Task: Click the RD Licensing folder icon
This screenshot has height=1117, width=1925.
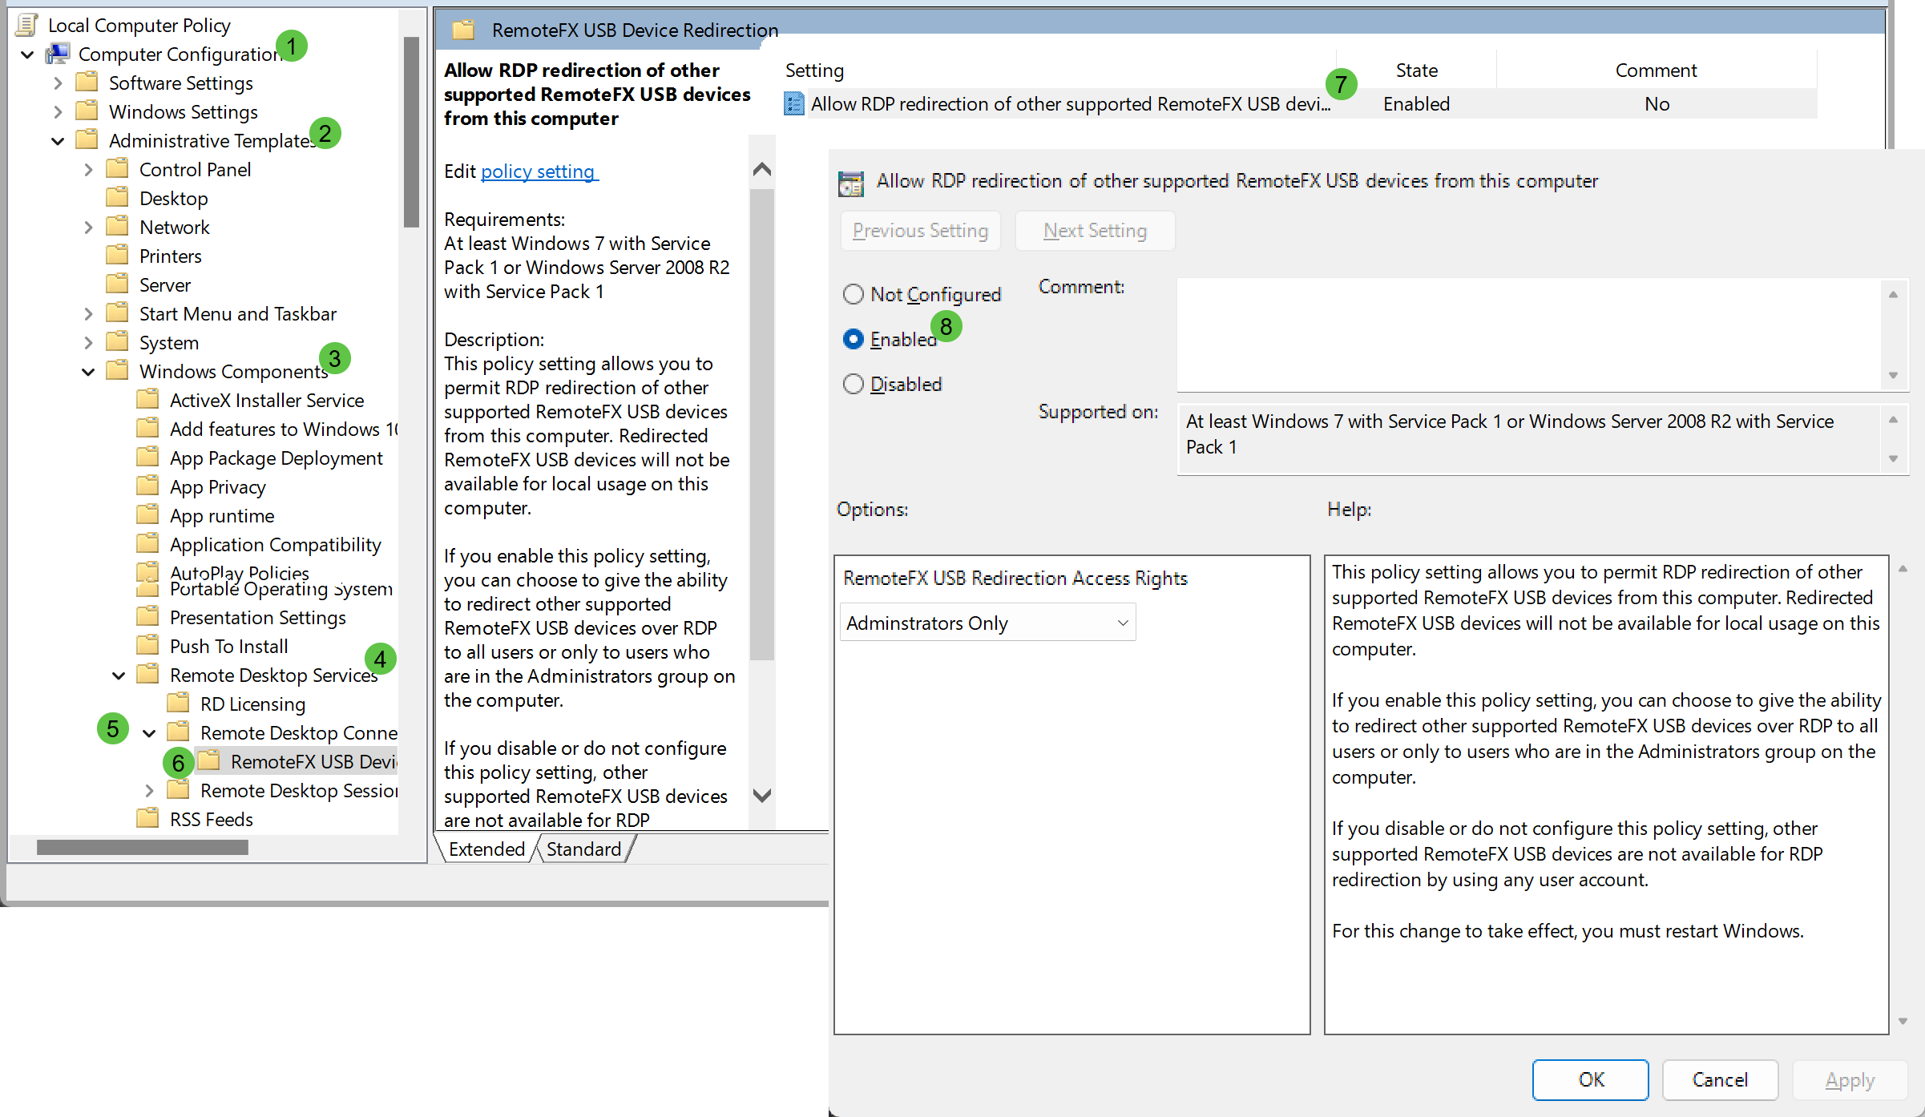Action: (x=178, y=704)
